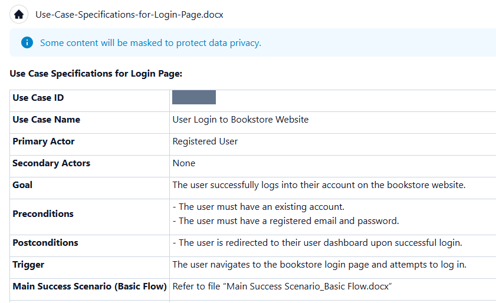496x303 pixels.
Task: Select the 'Goal' label cell
Action: coord(90,188)
